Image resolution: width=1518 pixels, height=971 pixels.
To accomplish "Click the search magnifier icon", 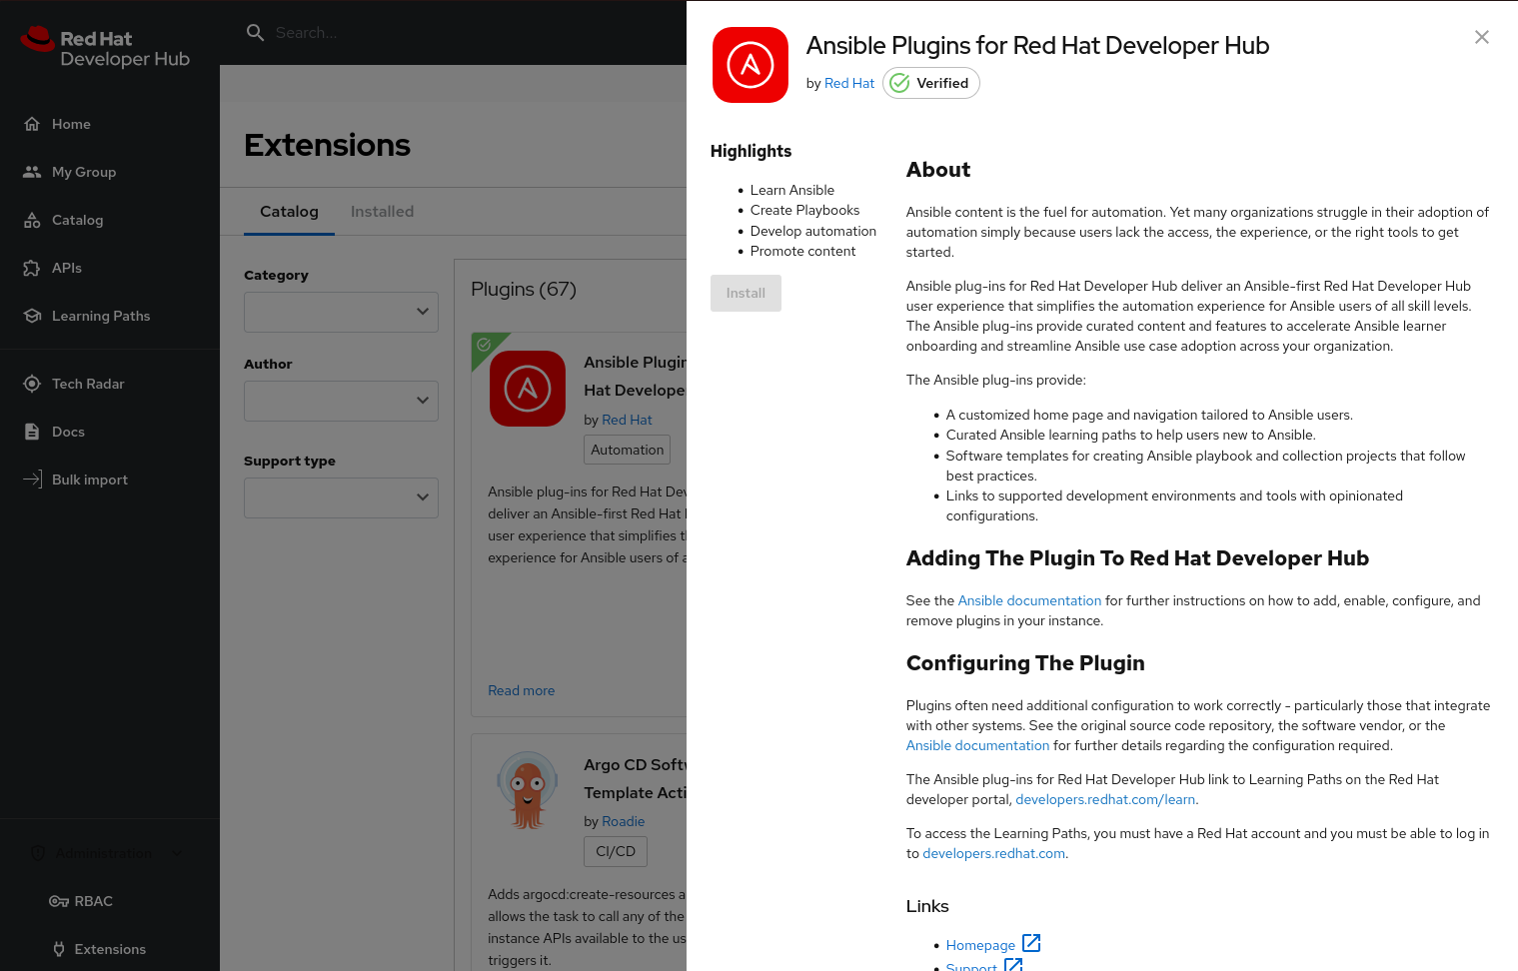I will coord(256,33).
